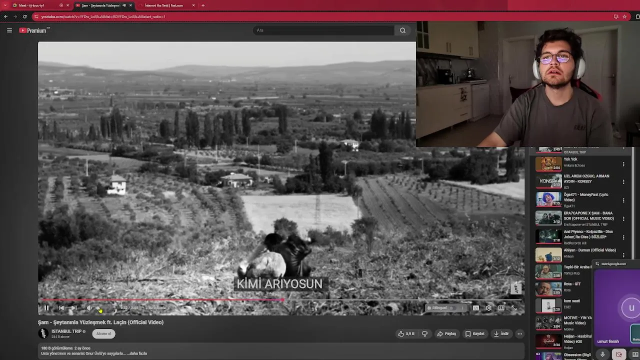The height and width of the screenshot is (360, 640).
Task: Skip to next video in player
Action: coord(74,308)
